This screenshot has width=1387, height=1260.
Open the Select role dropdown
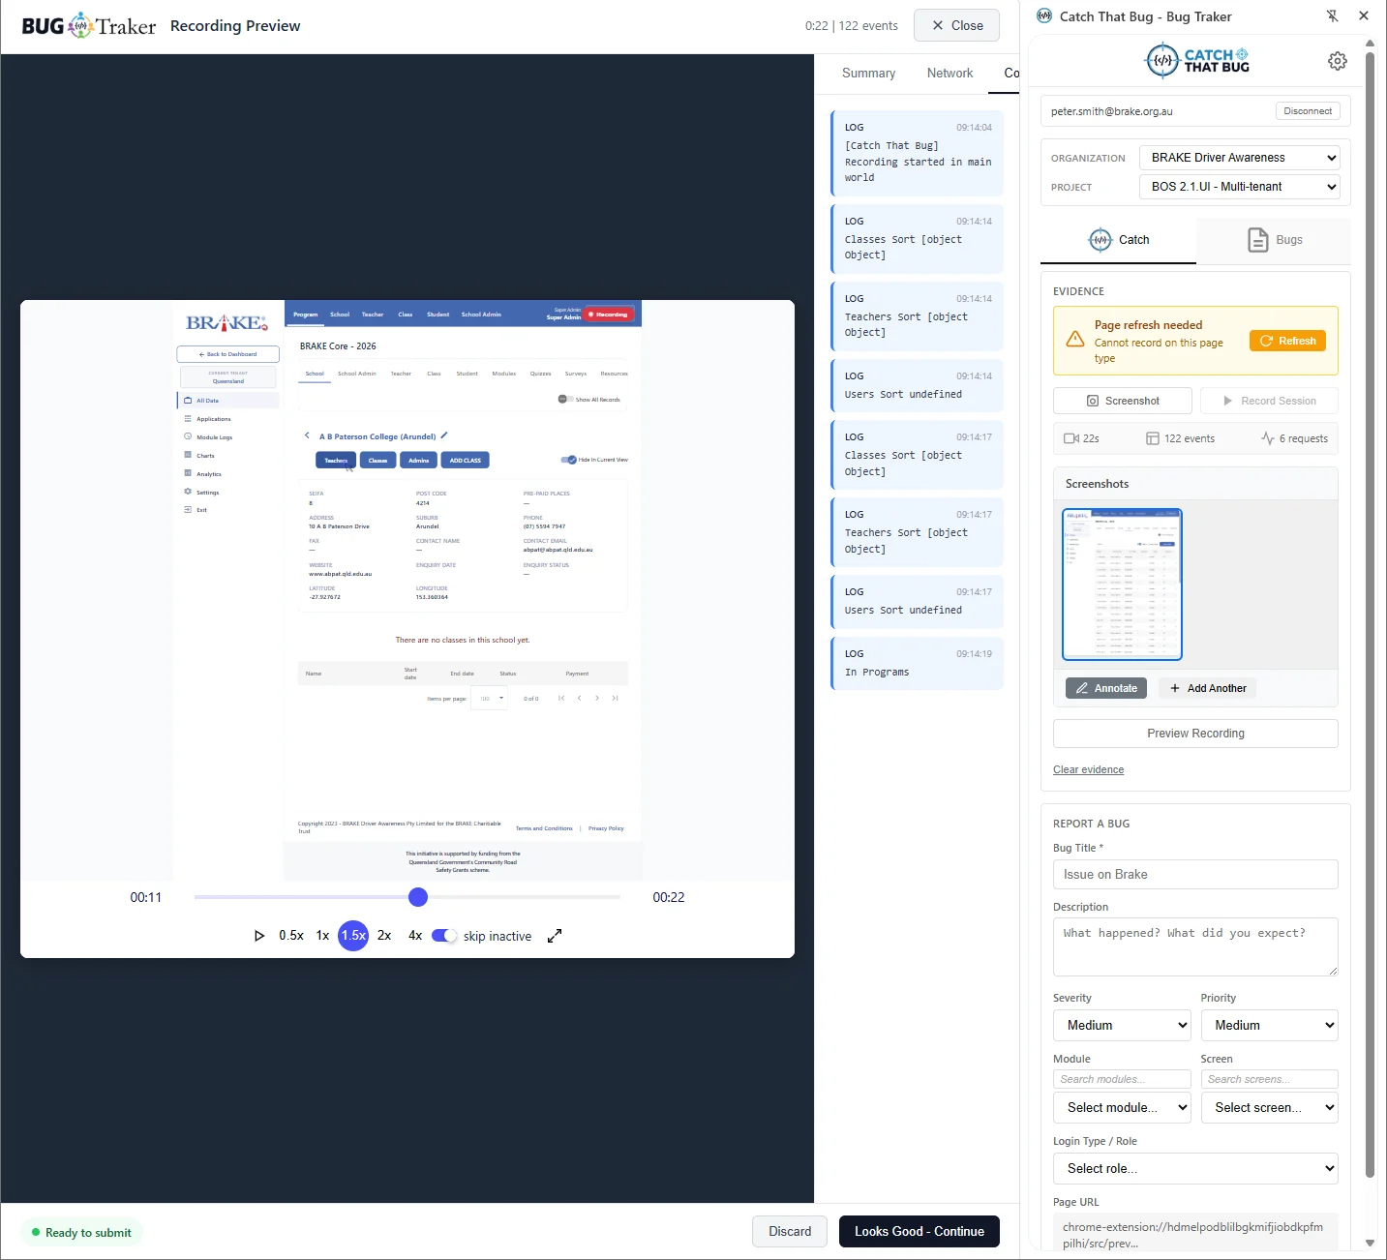coord(1195,1169)
